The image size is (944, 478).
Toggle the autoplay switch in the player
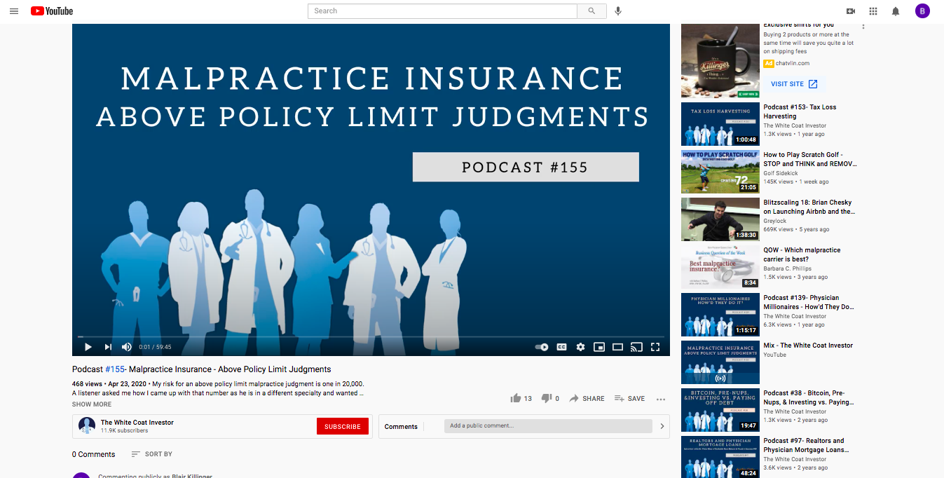pyautogui.click(x=542, y=347)
